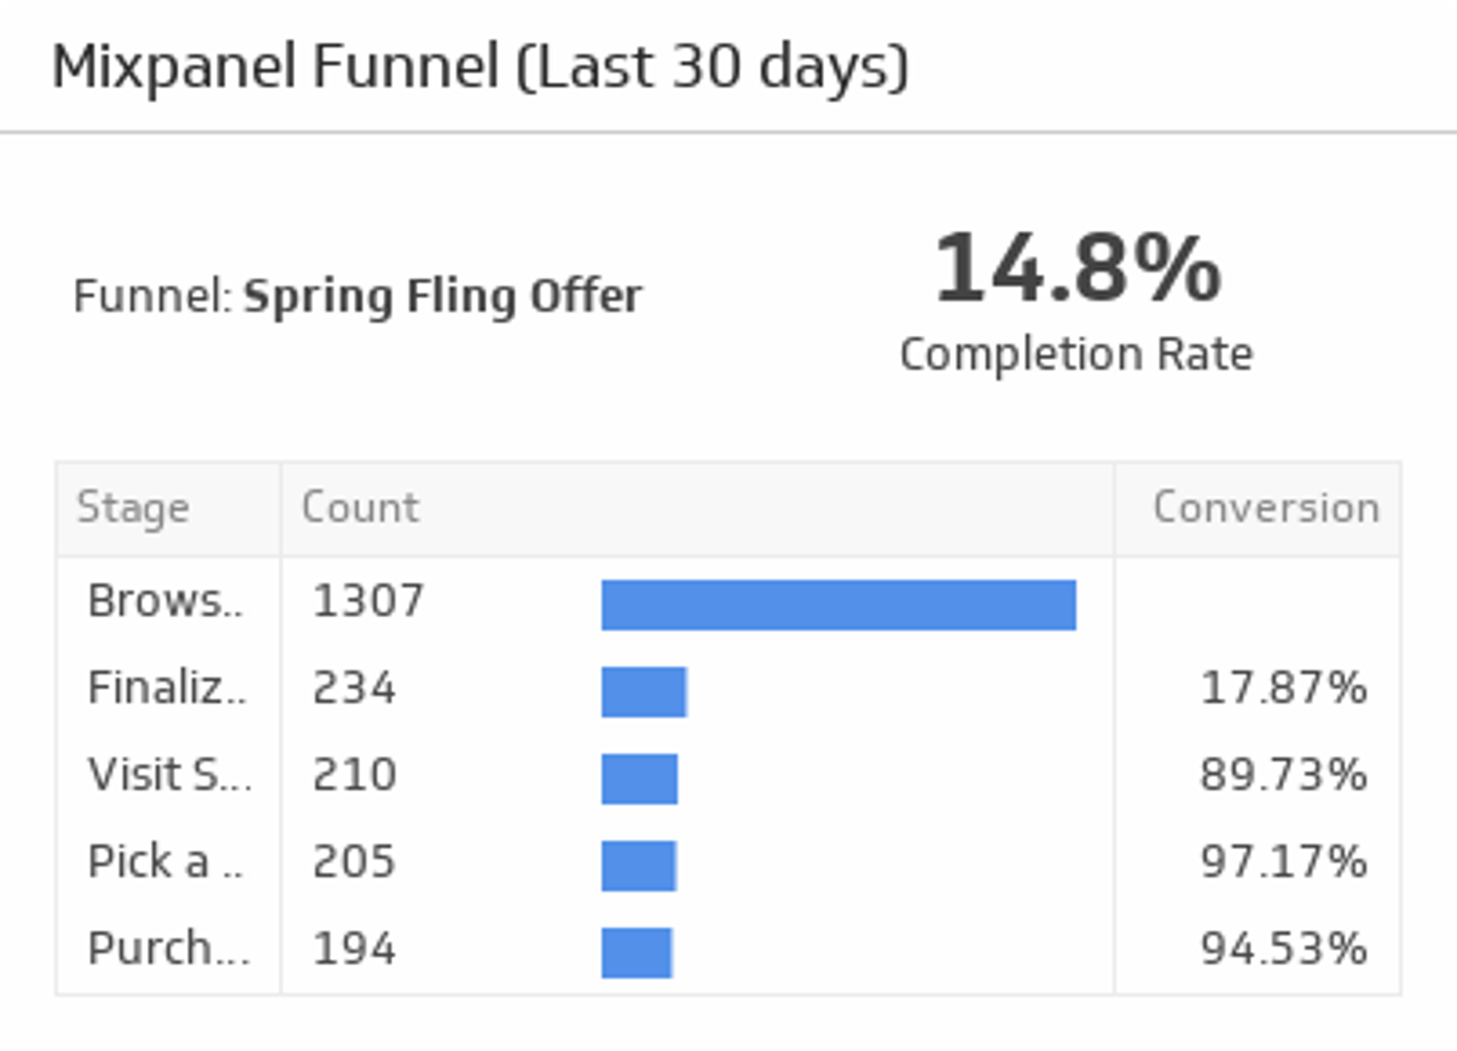Click the blue bar beside count 210
The image size is (1457, 1051).
click(639, 779)
